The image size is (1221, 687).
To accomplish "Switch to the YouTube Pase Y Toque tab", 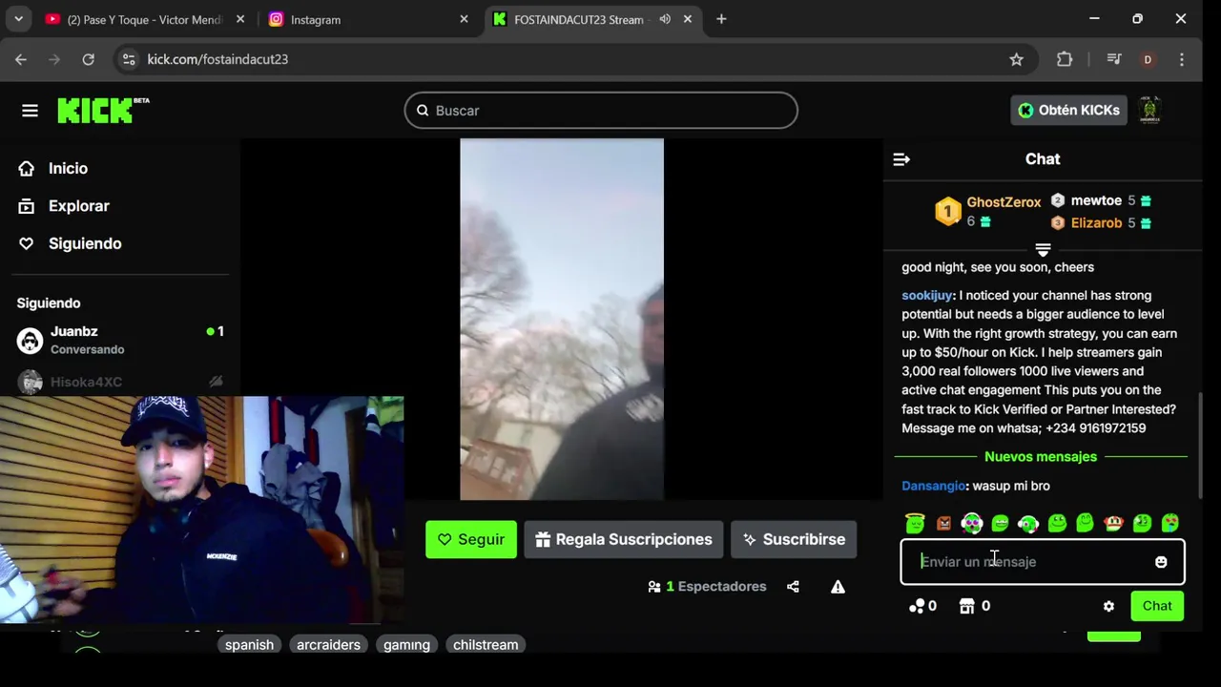I will tap(143, 19).
